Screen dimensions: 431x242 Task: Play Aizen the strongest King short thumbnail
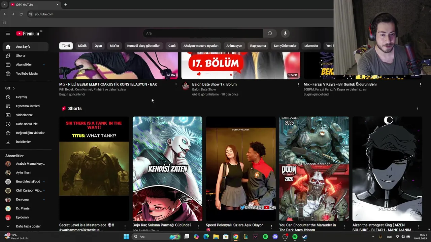tap(387, 169)
